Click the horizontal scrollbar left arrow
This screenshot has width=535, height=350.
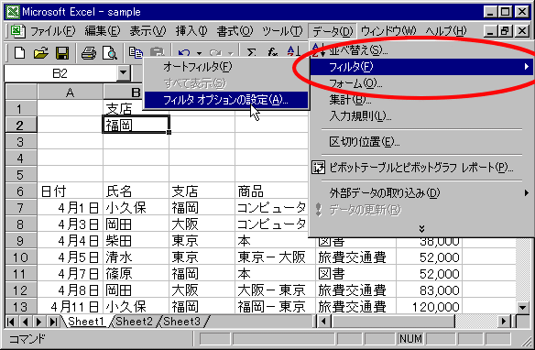[323, 322]
